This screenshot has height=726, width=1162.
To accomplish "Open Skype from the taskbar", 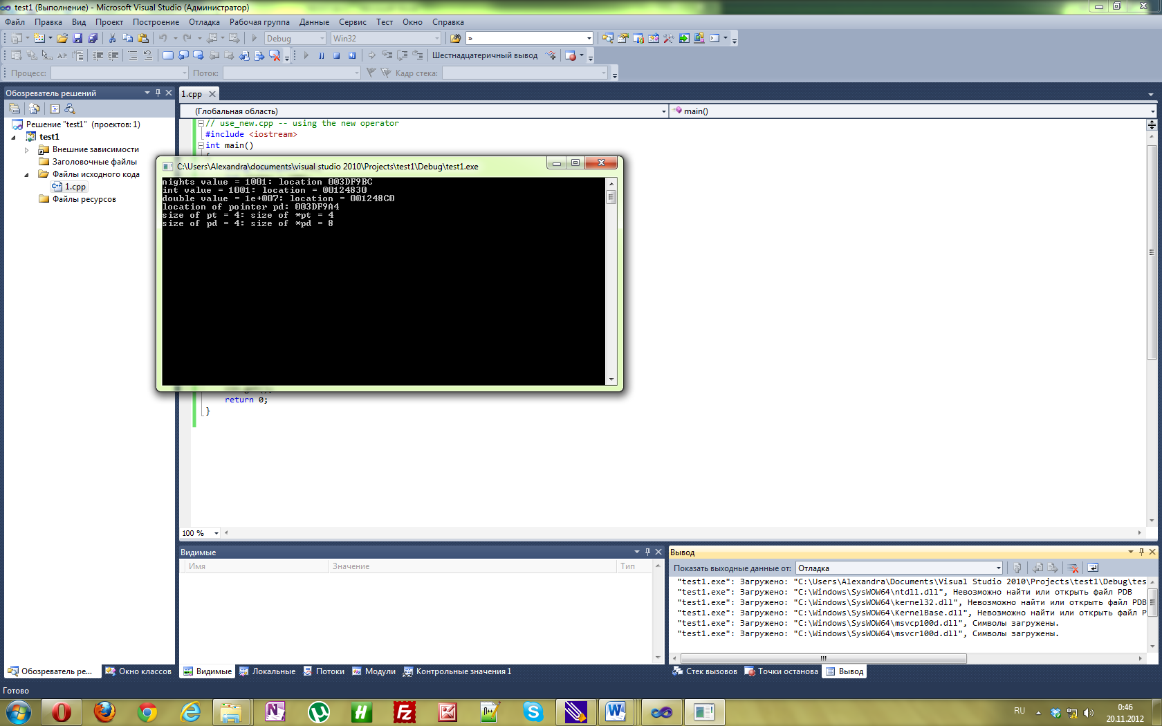I will coord(533,711).
